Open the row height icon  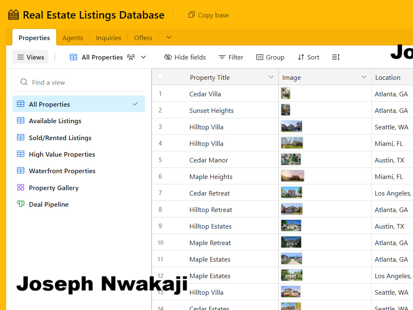click(336, 57)
